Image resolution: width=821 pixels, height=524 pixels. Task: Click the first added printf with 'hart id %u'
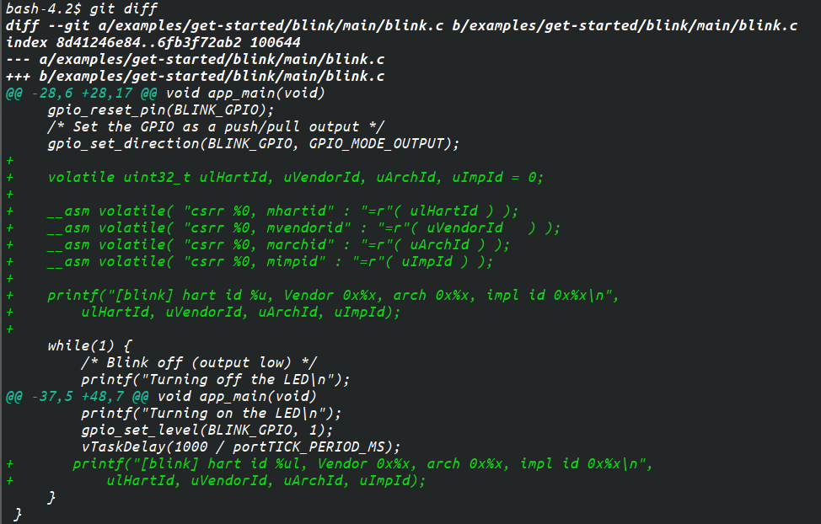tap(333, 295)
